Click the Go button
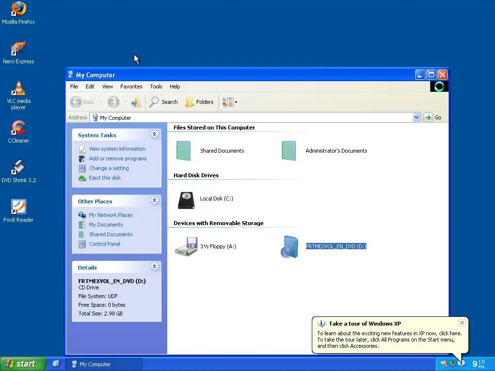This screenshot has height=371, width=495. (433, 117)
